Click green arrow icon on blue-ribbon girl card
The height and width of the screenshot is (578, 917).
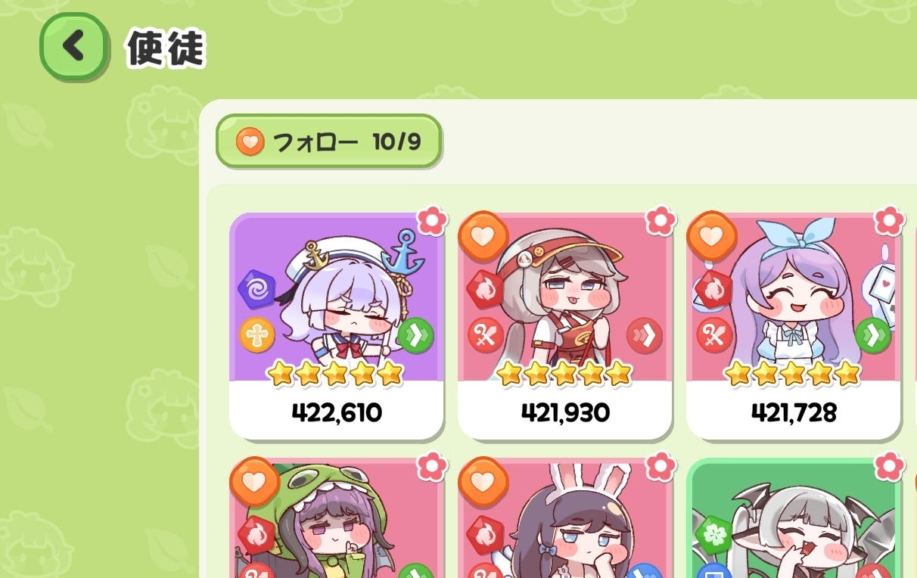873,335
